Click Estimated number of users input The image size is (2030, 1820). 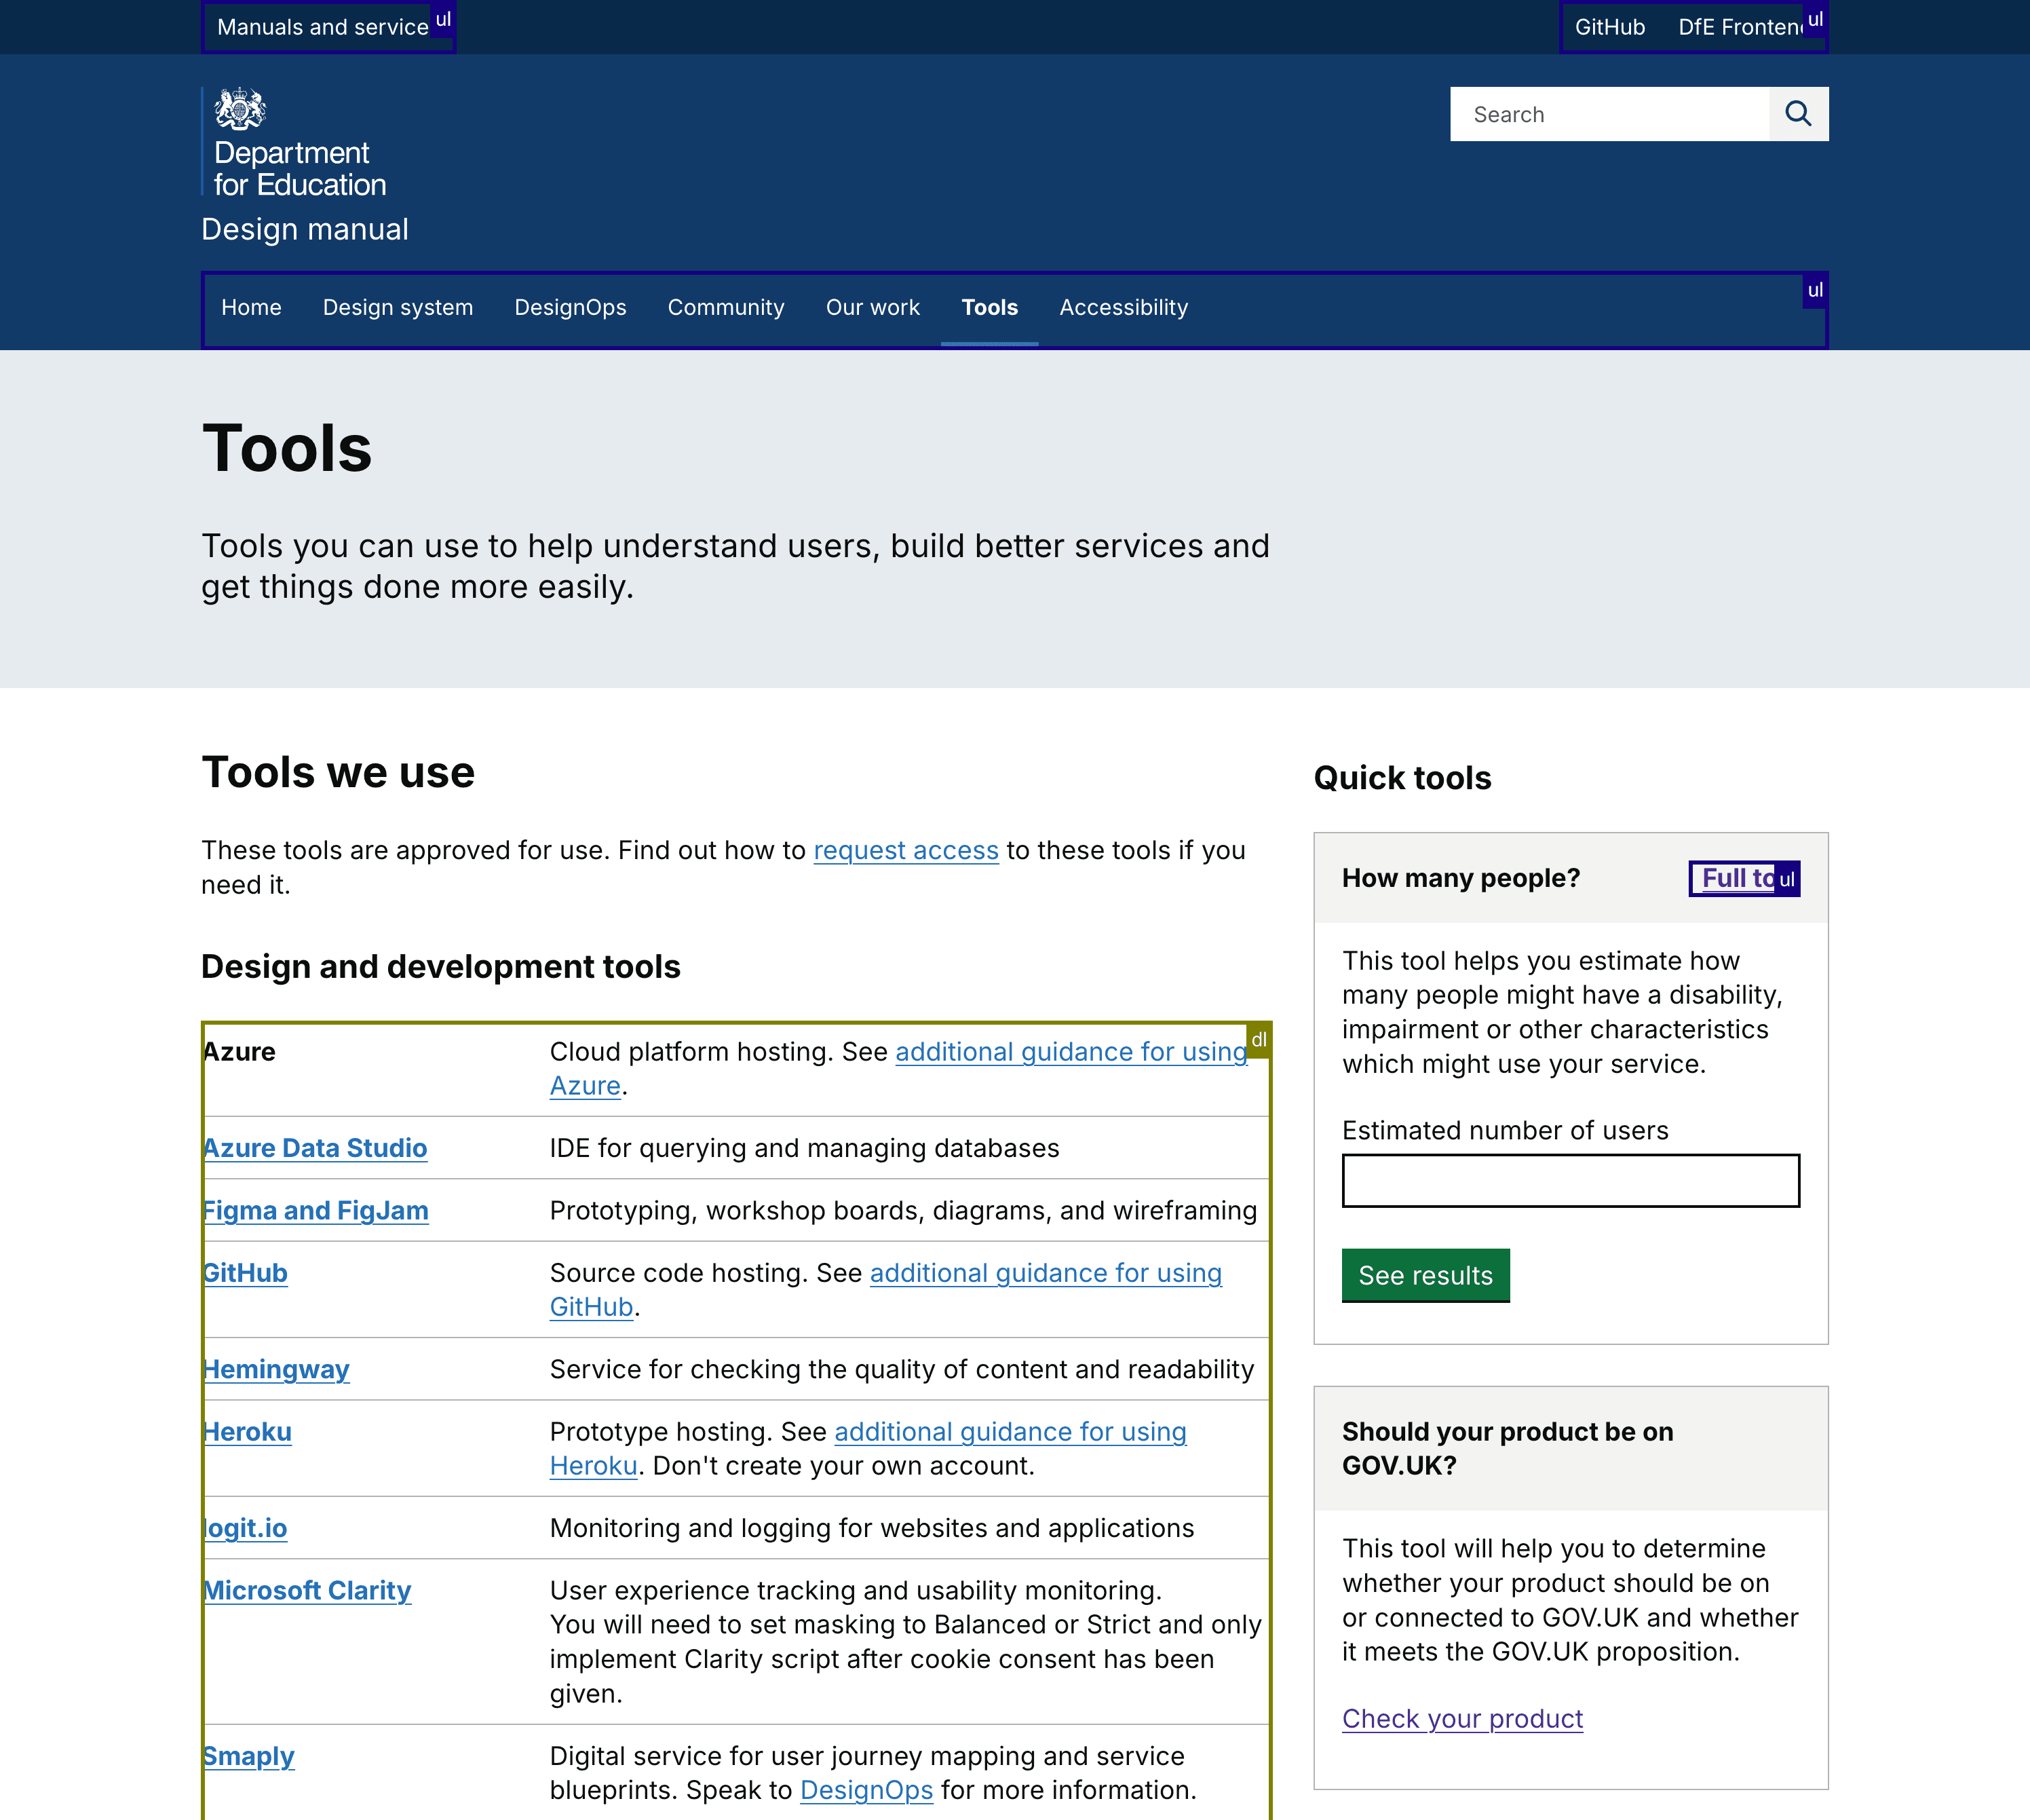click(x=1570, y=1181)
